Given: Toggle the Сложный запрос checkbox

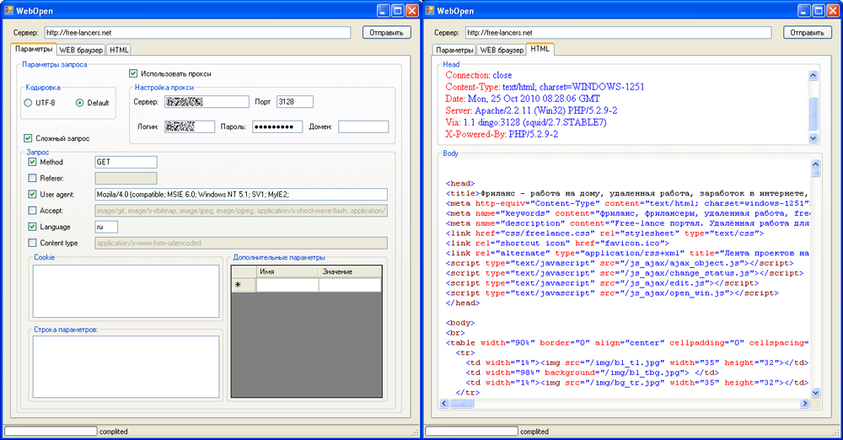Looking at the screenshot, I should click(x=28, y=138).
